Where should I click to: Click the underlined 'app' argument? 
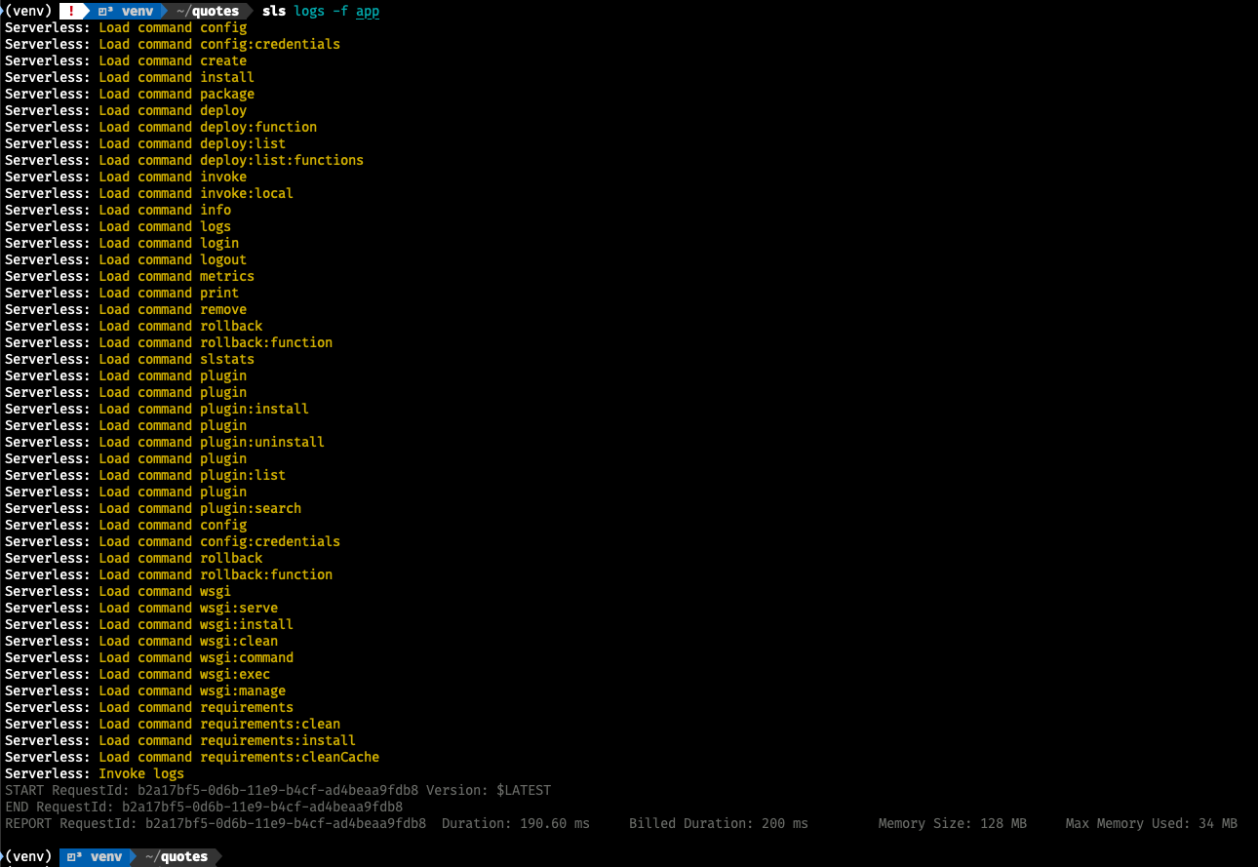pos(367,11)
